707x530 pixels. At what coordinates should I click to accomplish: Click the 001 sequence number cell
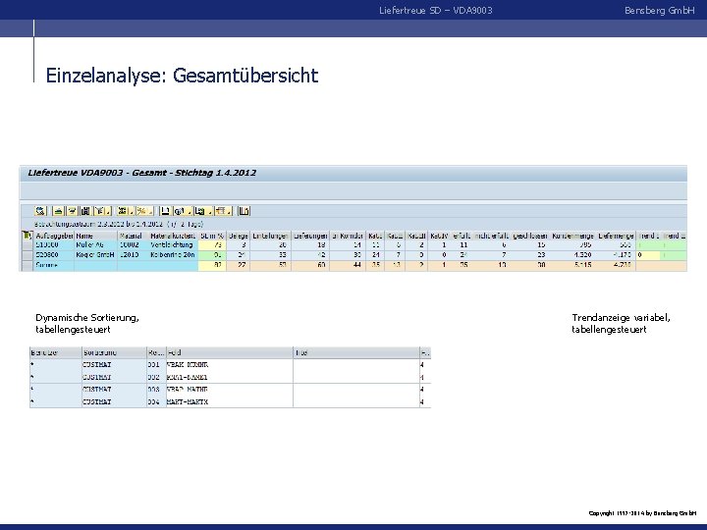(156, 364)
